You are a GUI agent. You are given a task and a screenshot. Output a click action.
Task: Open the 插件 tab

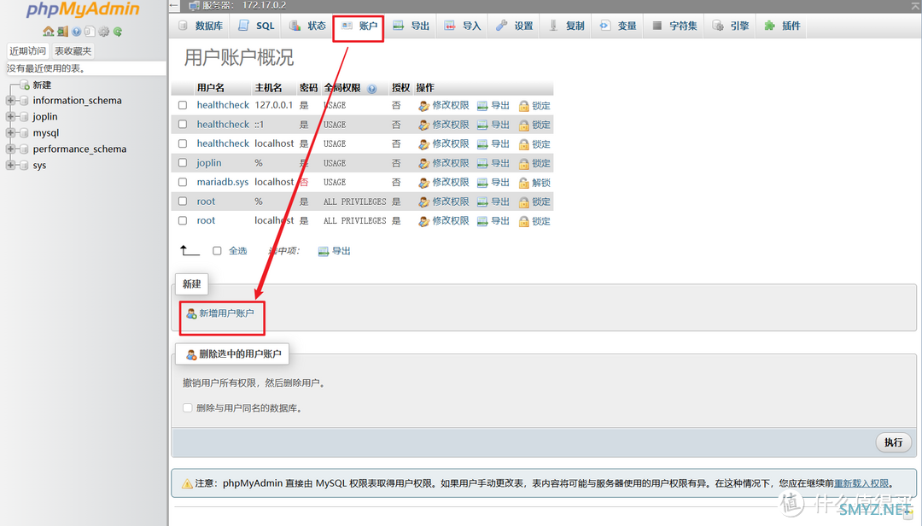[783, 26]
